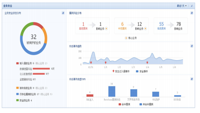
Task: Click the core business star beside 12 影响业务
Action: [145, 29]
